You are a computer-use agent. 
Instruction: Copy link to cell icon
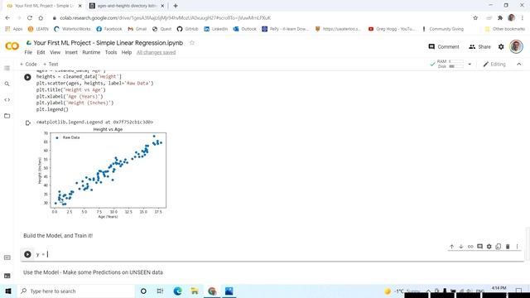470,247
